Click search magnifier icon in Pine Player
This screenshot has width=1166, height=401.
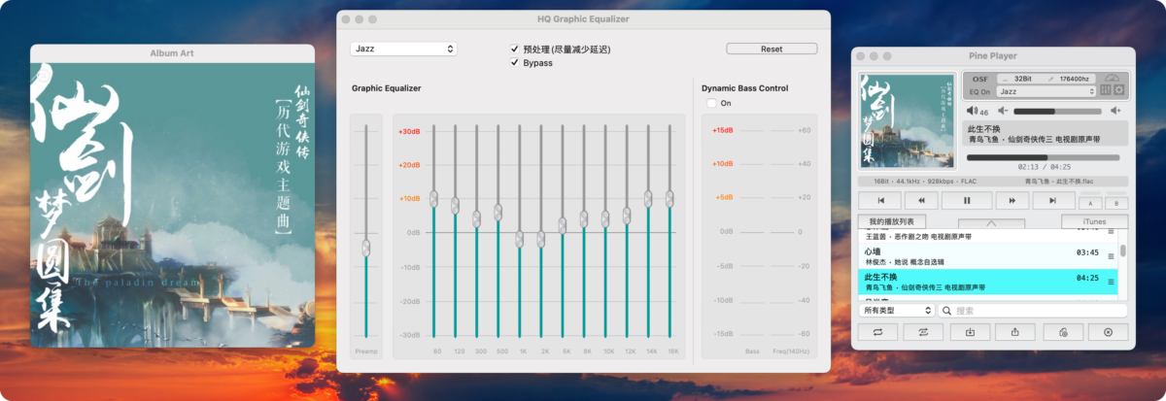coord(946,311)
